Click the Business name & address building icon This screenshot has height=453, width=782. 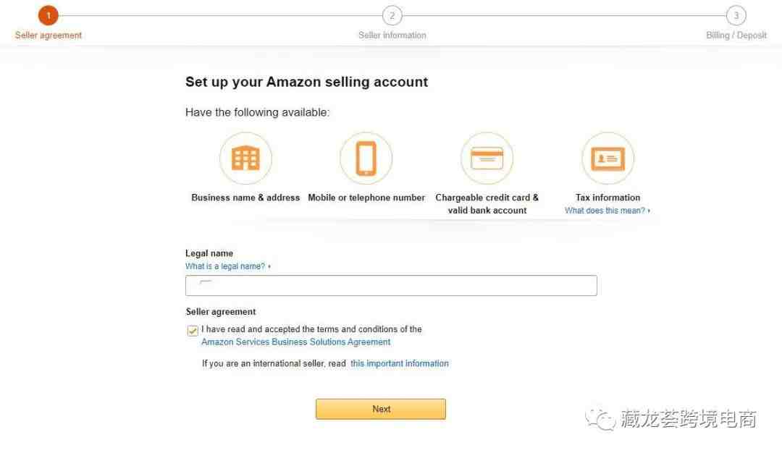pyautogui.click(x=246, y=158)
